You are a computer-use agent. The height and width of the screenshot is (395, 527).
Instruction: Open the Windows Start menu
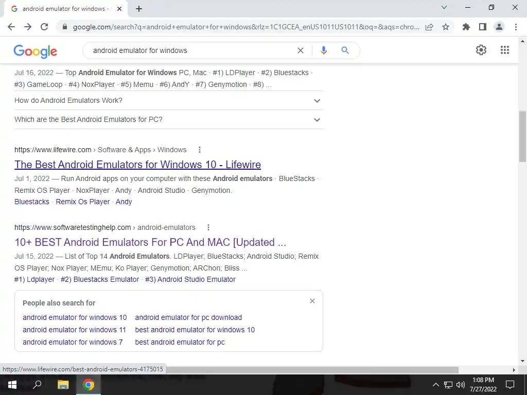[x=12, y=385]
